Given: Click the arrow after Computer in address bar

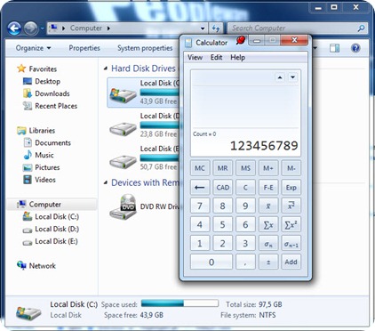Looking at the screenshot, I should click(108, 28).
